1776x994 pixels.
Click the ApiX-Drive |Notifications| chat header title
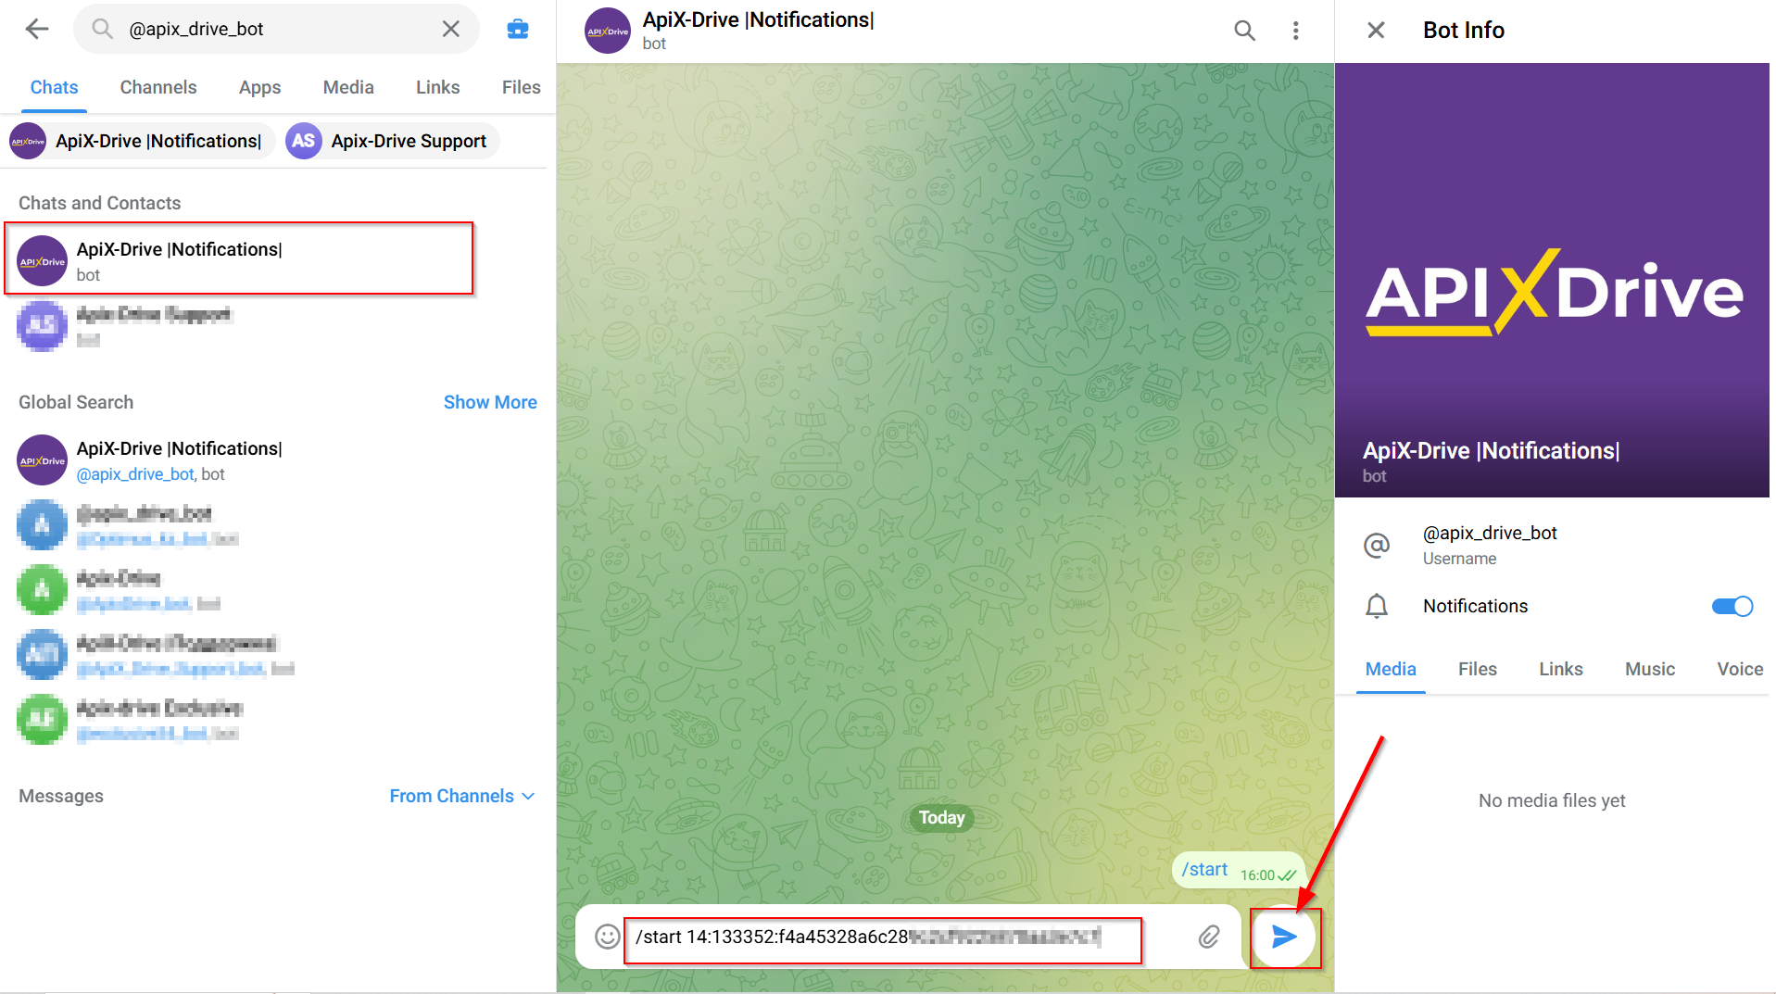(x=758, y=19)
